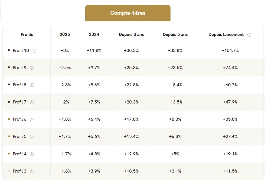Open info icon beside Profil 9
Screen dimensions: 265x183
[x=32, y=68]
